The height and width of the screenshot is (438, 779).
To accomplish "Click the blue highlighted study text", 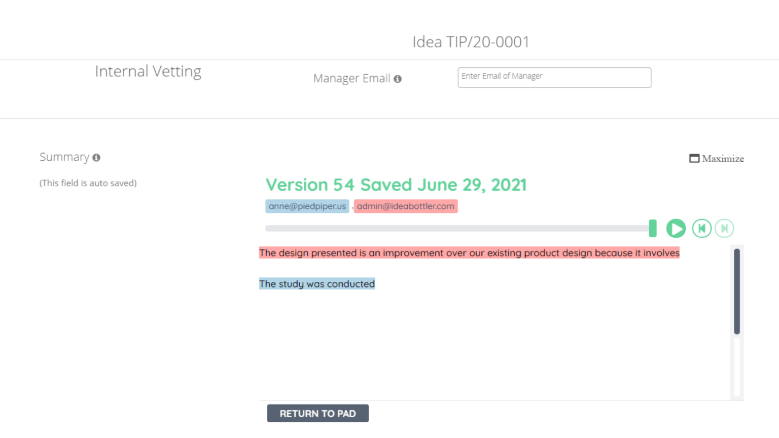I will [x=316, y=284].
